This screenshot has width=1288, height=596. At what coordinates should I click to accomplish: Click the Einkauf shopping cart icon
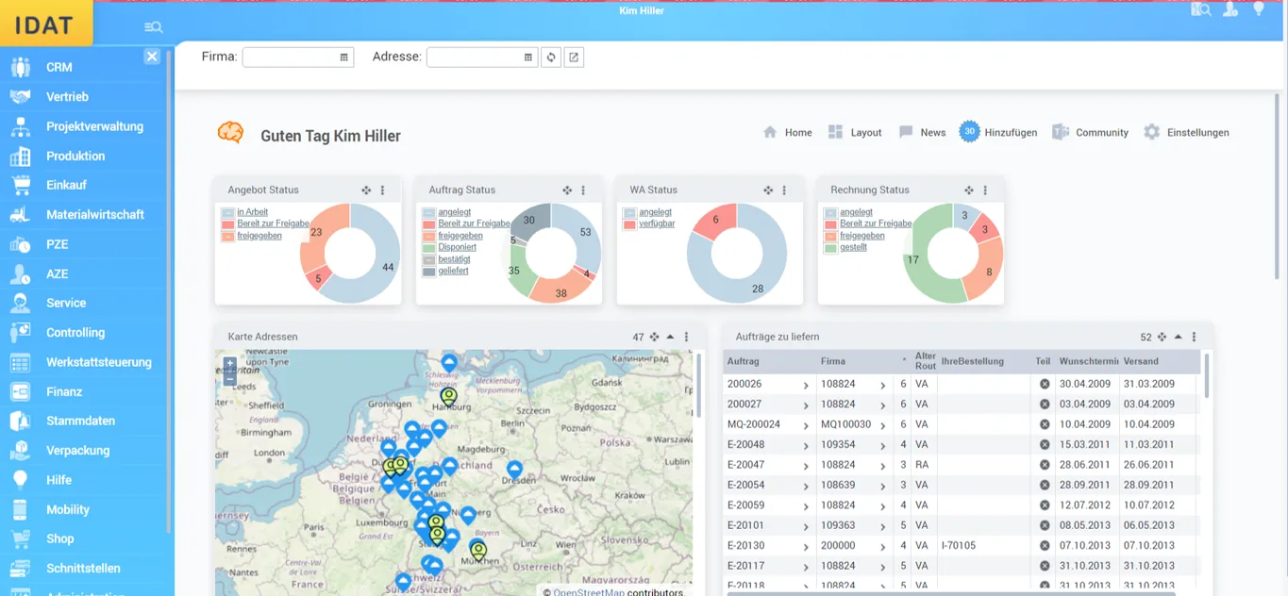[20, 185]
